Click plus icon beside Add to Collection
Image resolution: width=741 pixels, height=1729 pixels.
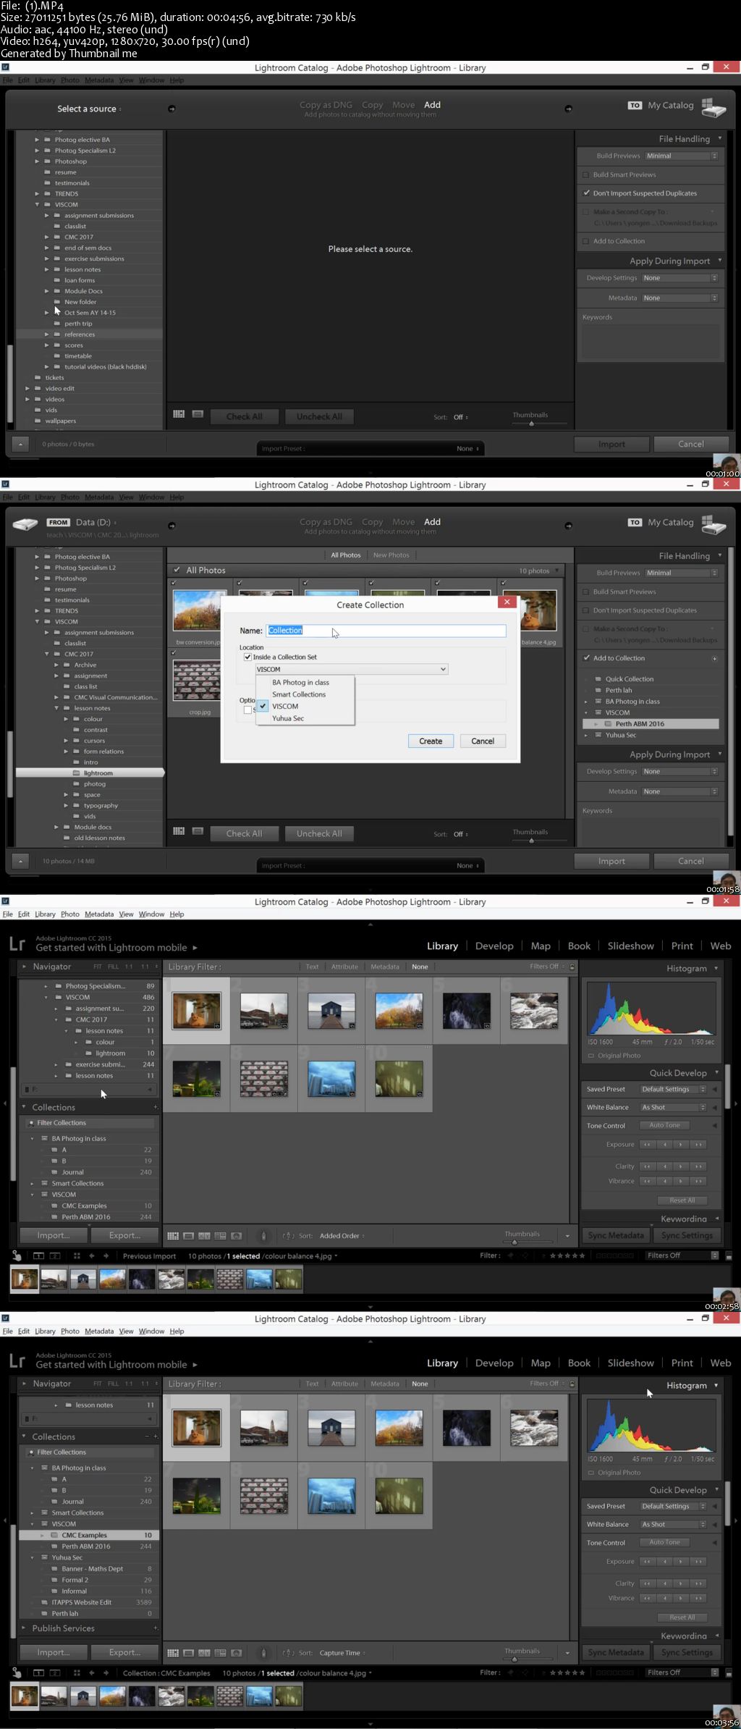(714, 658)
